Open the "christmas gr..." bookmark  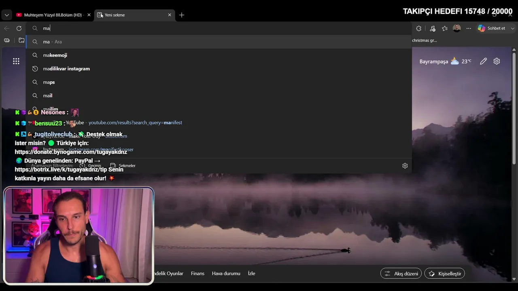425,40
